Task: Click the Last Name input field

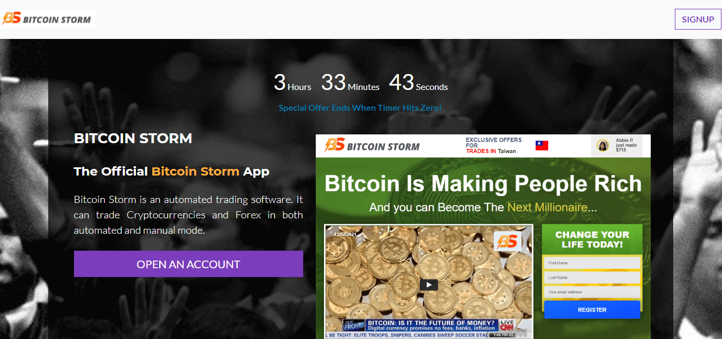Action: click(592, 278)
